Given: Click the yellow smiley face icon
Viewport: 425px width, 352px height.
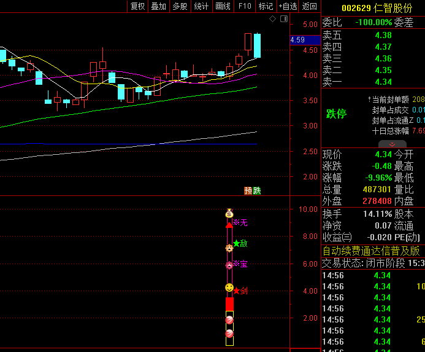Looking at the screenshot, I should [229, 287].
